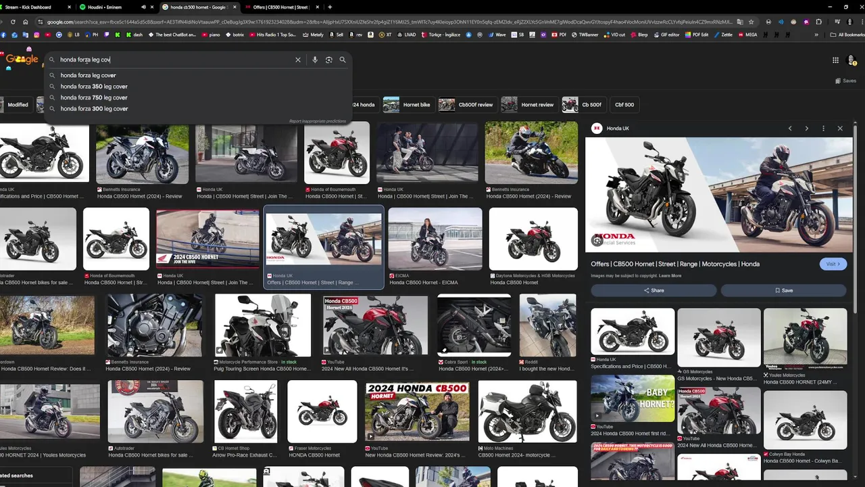The image size is (865, 487).
Task: Open the browser home page
Action: coord(25,22)
